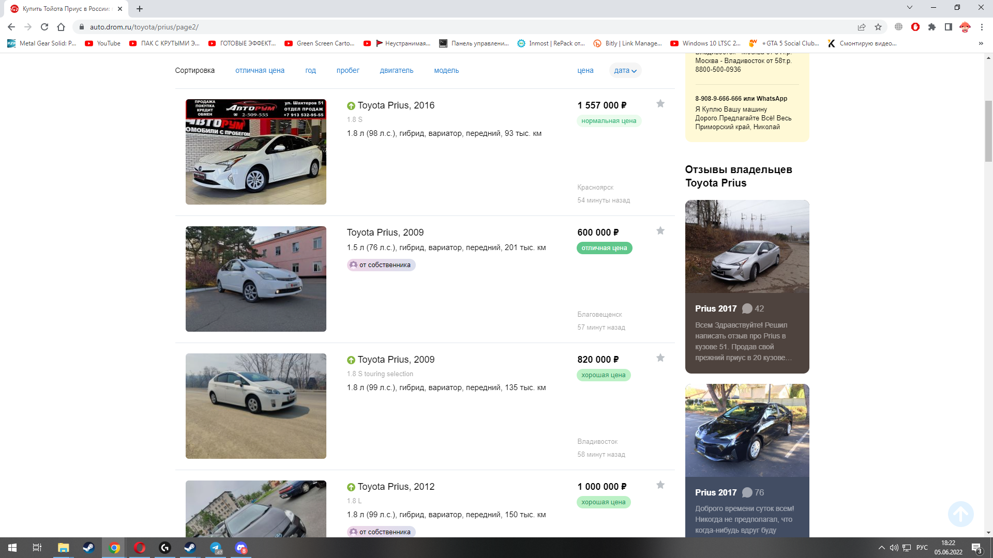Image resolution: width=993 pixels, height=558 pixels.
Task: Open Prius 2017 review with 42 comments
Action: (x=747, y=287)
